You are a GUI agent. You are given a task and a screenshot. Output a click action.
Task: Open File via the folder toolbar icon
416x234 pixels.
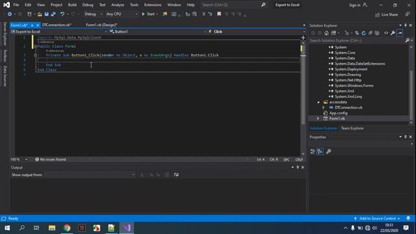[40, 14]
